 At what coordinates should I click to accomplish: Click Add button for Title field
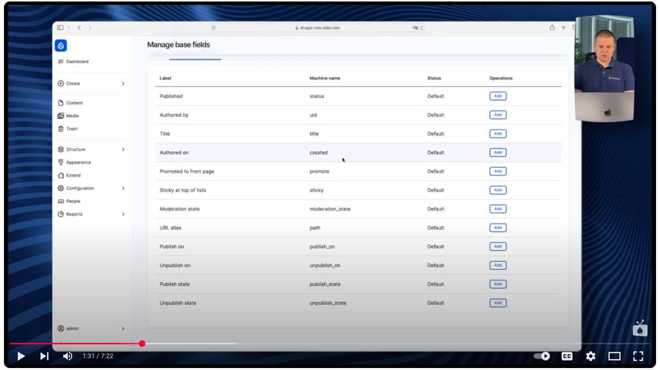[498, 133]
